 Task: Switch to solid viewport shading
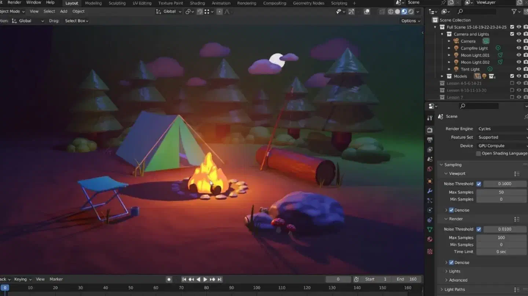397,12
